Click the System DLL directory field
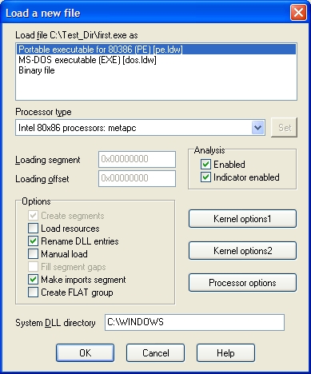The width and height of the screenshot is (311, 374). pos(194,322)
